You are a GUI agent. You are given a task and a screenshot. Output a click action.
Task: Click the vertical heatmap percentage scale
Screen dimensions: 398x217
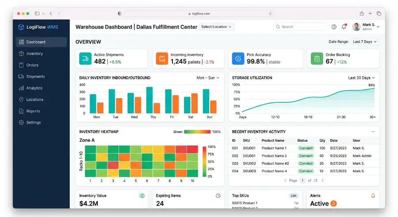pos(204,162)
